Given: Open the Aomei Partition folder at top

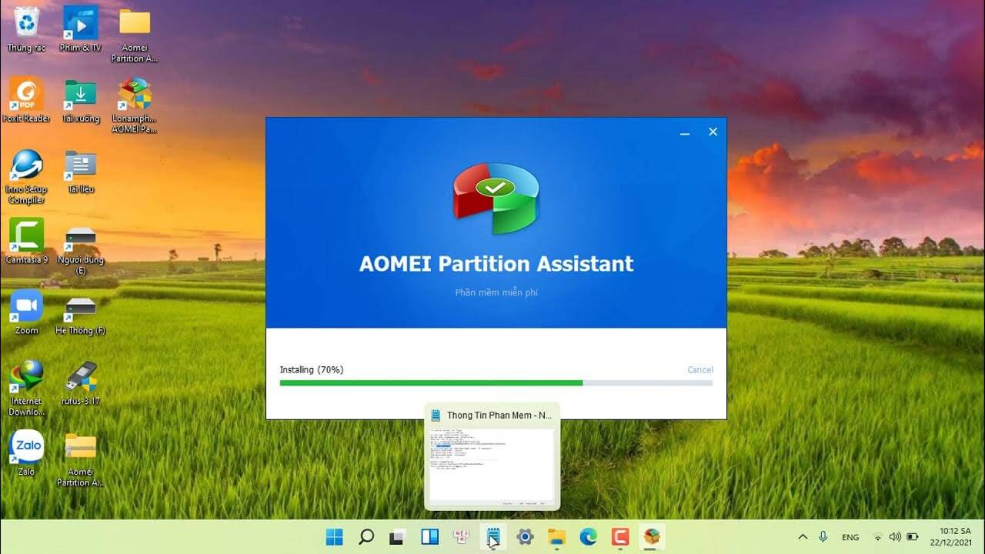Looking at the screenshot, I should 135,35.
